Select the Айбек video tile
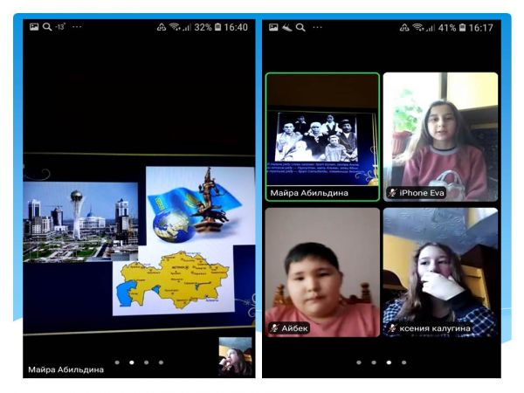The image size is (524, 393). pyautogui.click(x=322, y=272)
